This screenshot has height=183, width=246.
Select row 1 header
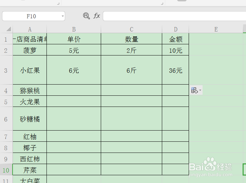(6, 39)
